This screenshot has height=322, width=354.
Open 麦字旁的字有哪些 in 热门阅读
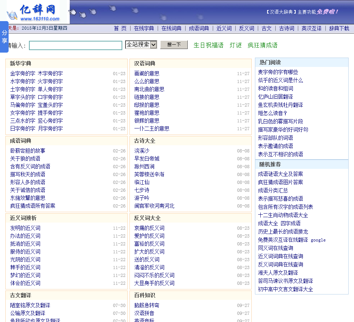pyautogui.click(x=278, y=72)
